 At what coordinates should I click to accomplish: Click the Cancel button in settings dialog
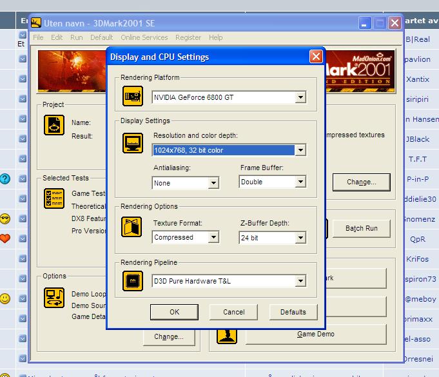pos(234,312)
